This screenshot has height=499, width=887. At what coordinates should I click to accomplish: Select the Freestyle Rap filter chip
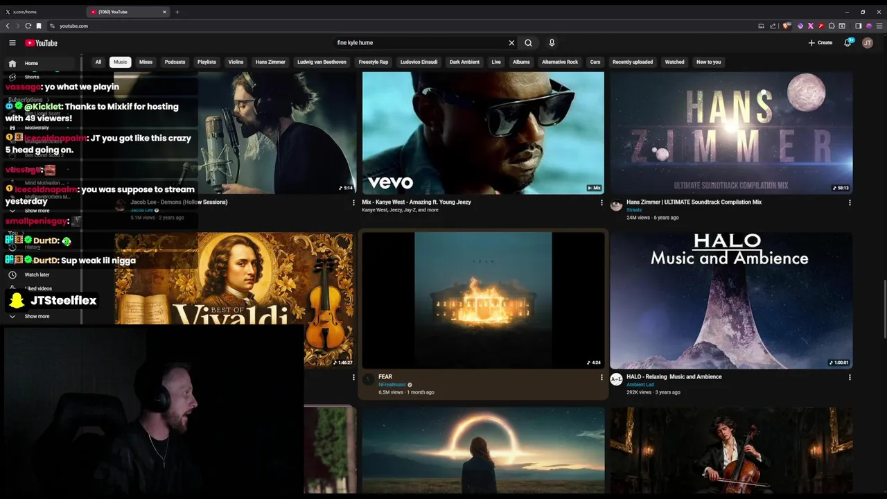pyautogui.click(x=374, y=62)
